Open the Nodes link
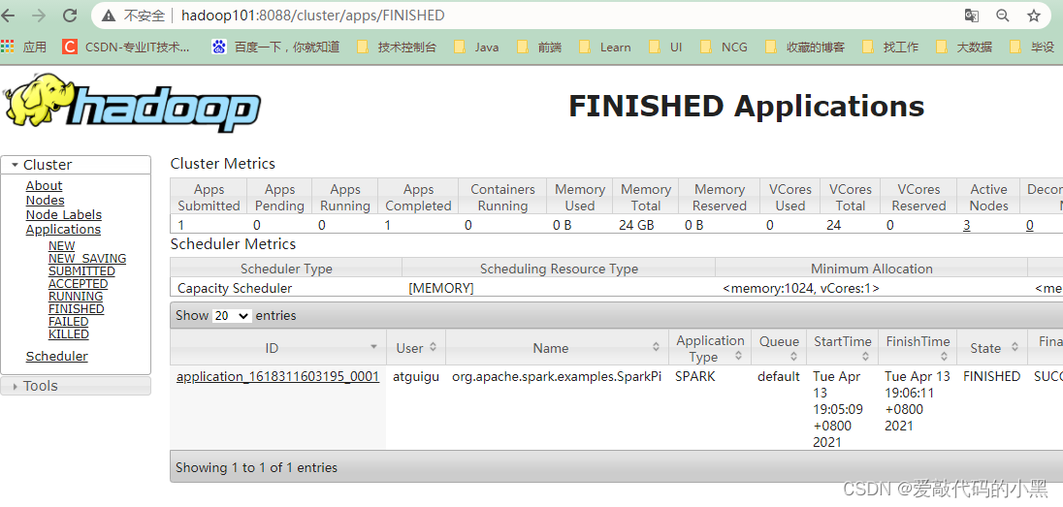1063x507 pixels. (46, 200)
